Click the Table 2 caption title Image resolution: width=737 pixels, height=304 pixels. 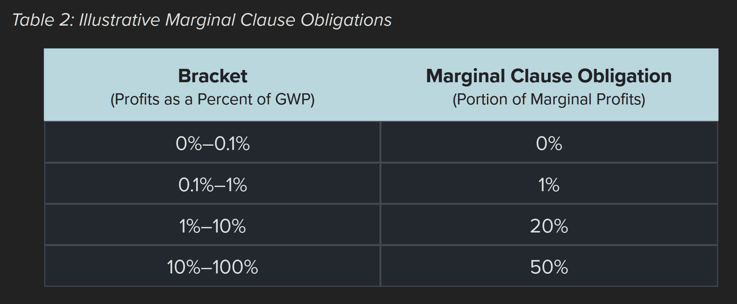point(202,20)
